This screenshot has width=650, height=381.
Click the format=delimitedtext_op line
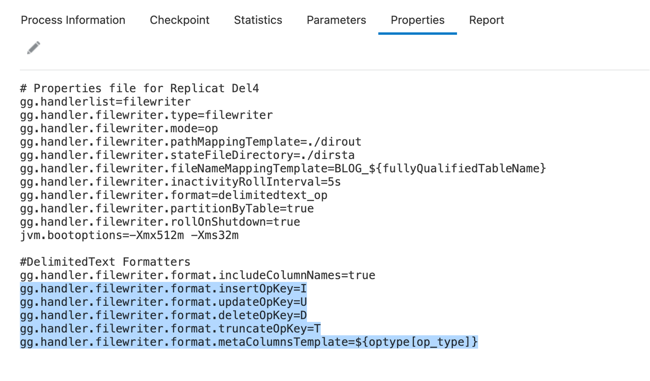click(x=174, y=195)
